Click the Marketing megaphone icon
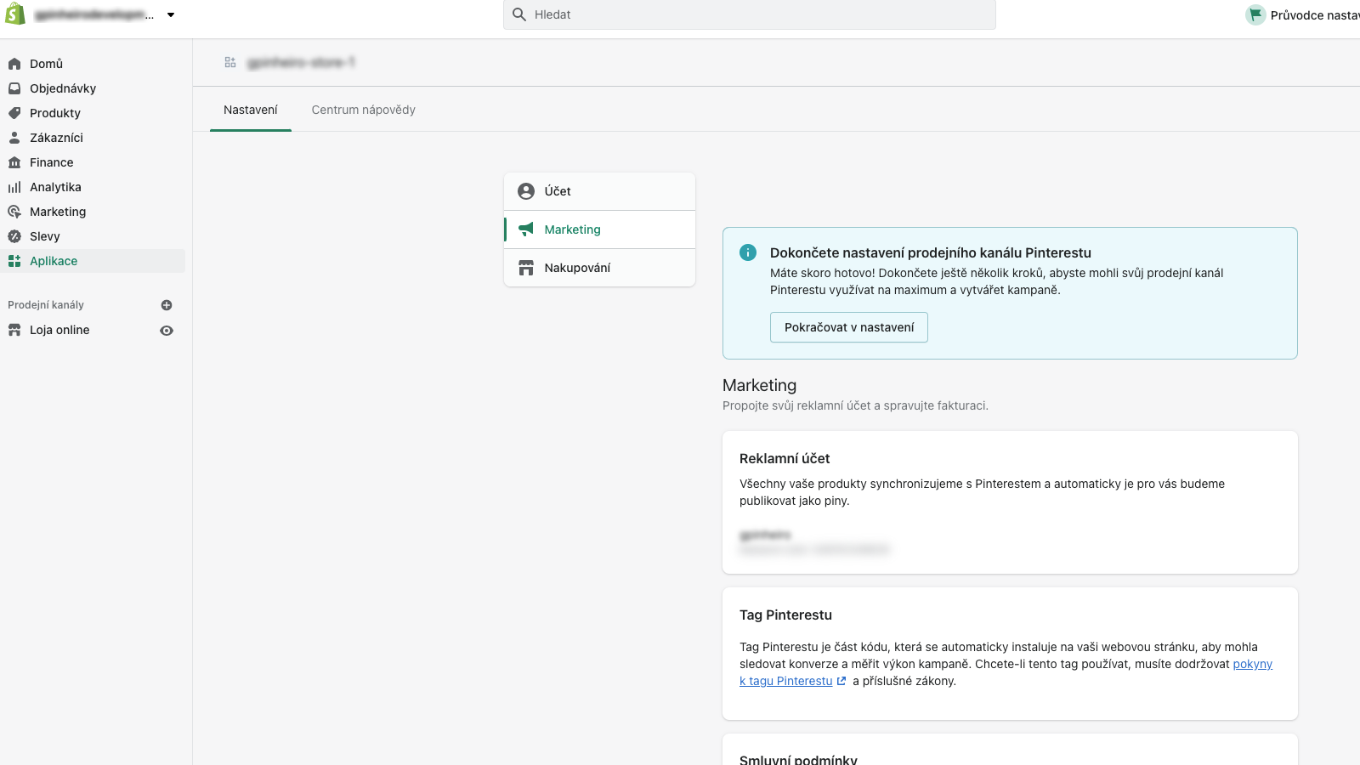 click(526, 229)
